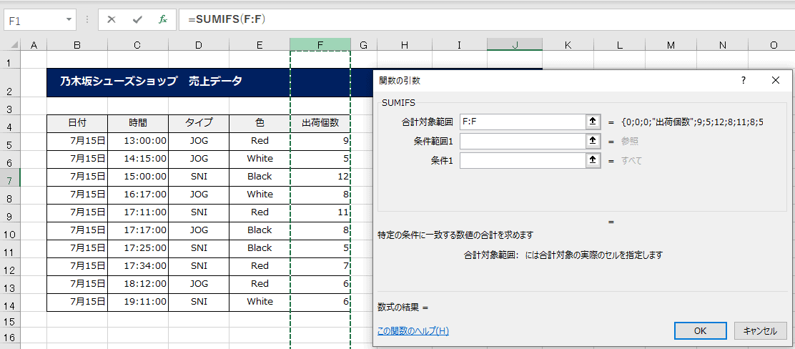Select column E header
The image size is (795, 349).
(259, 44)
